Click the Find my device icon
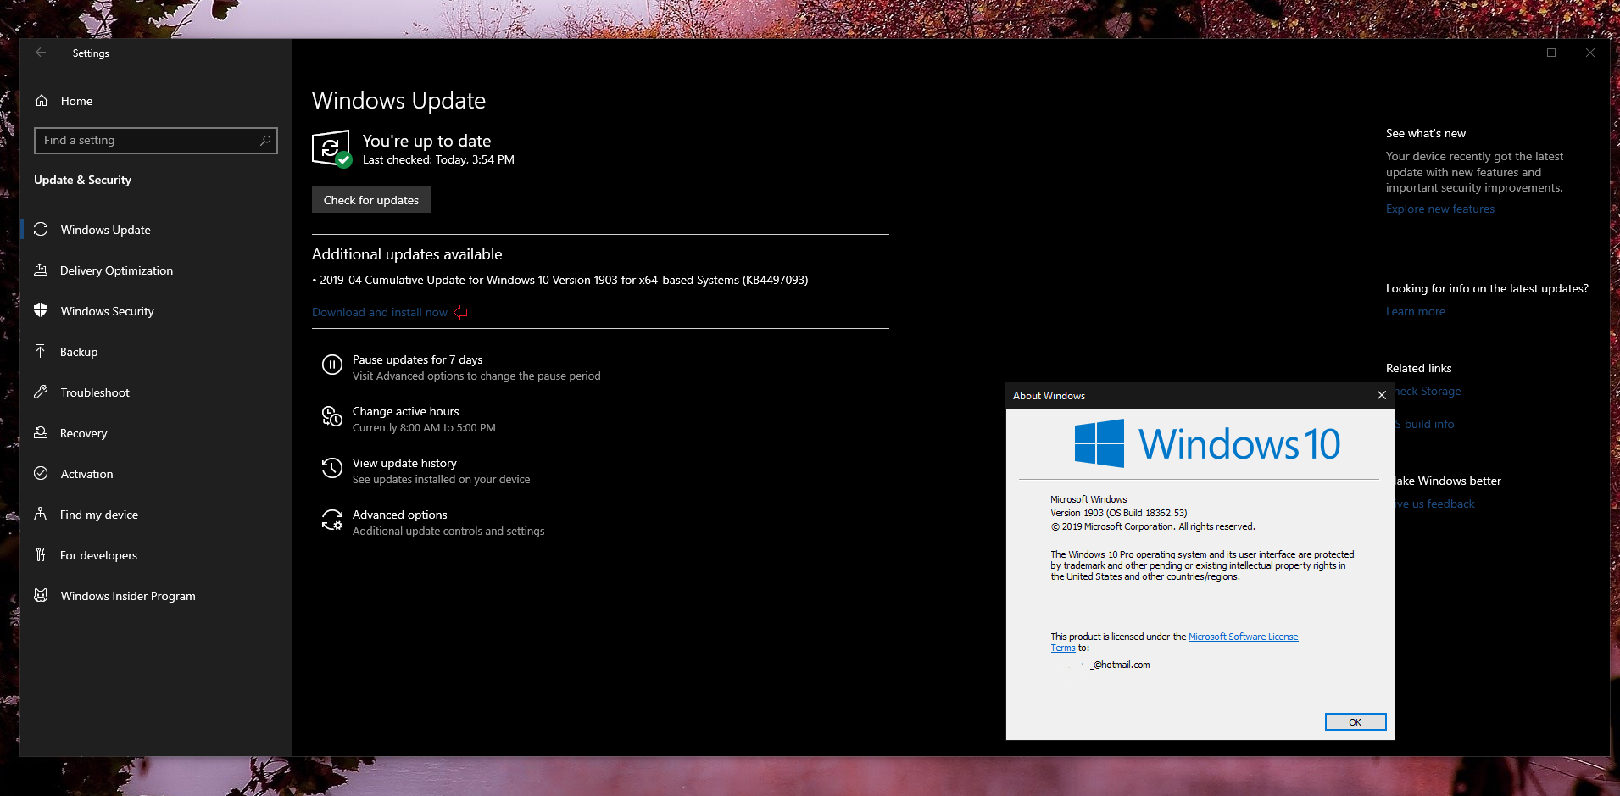 pyautogui.click(x=42, y=514)
